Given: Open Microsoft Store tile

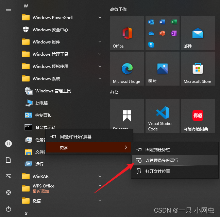Looking at the screenshot, I should [x=198, y=69].
